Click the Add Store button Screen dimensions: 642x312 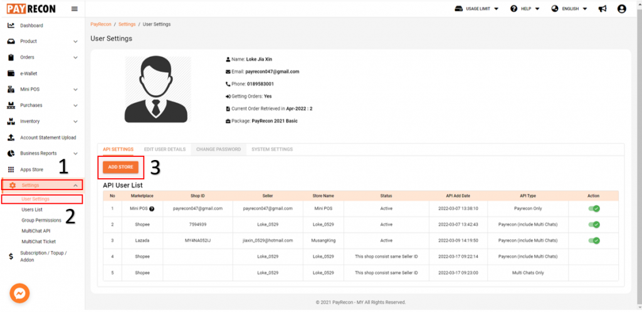pyautogui.click(x=121, y=167)
